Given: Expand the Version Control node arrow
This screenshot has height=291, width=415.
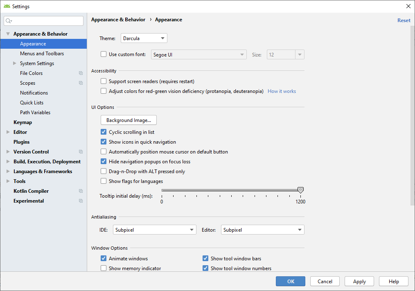Looking at the screenshot, I should (x=8, y=152).
